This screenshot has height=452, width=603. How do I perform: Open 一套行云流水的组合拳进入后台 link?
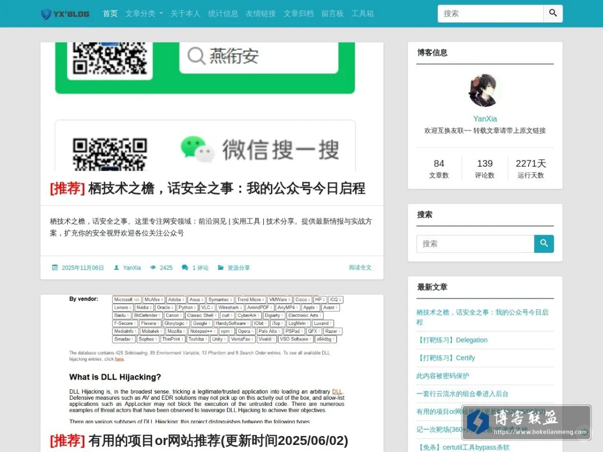pos(462,394)
